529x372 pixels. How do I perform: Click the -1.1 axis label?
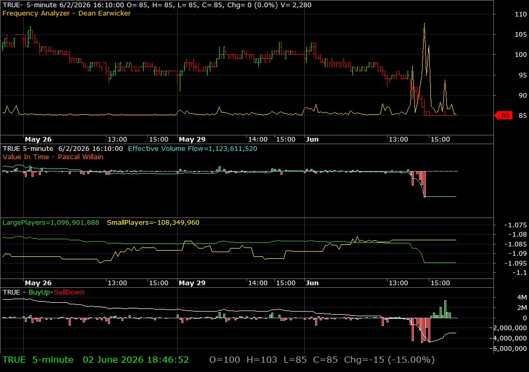[x=519, y=272]
